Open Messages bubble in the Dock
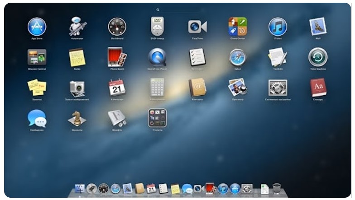The height and width of the screenshot is (200, 355). 187,189
